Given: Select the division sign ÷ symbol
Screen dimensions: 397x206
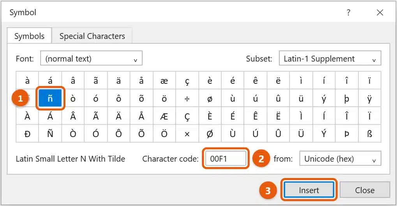Looking at the screenshot, I should pos(187,98).
